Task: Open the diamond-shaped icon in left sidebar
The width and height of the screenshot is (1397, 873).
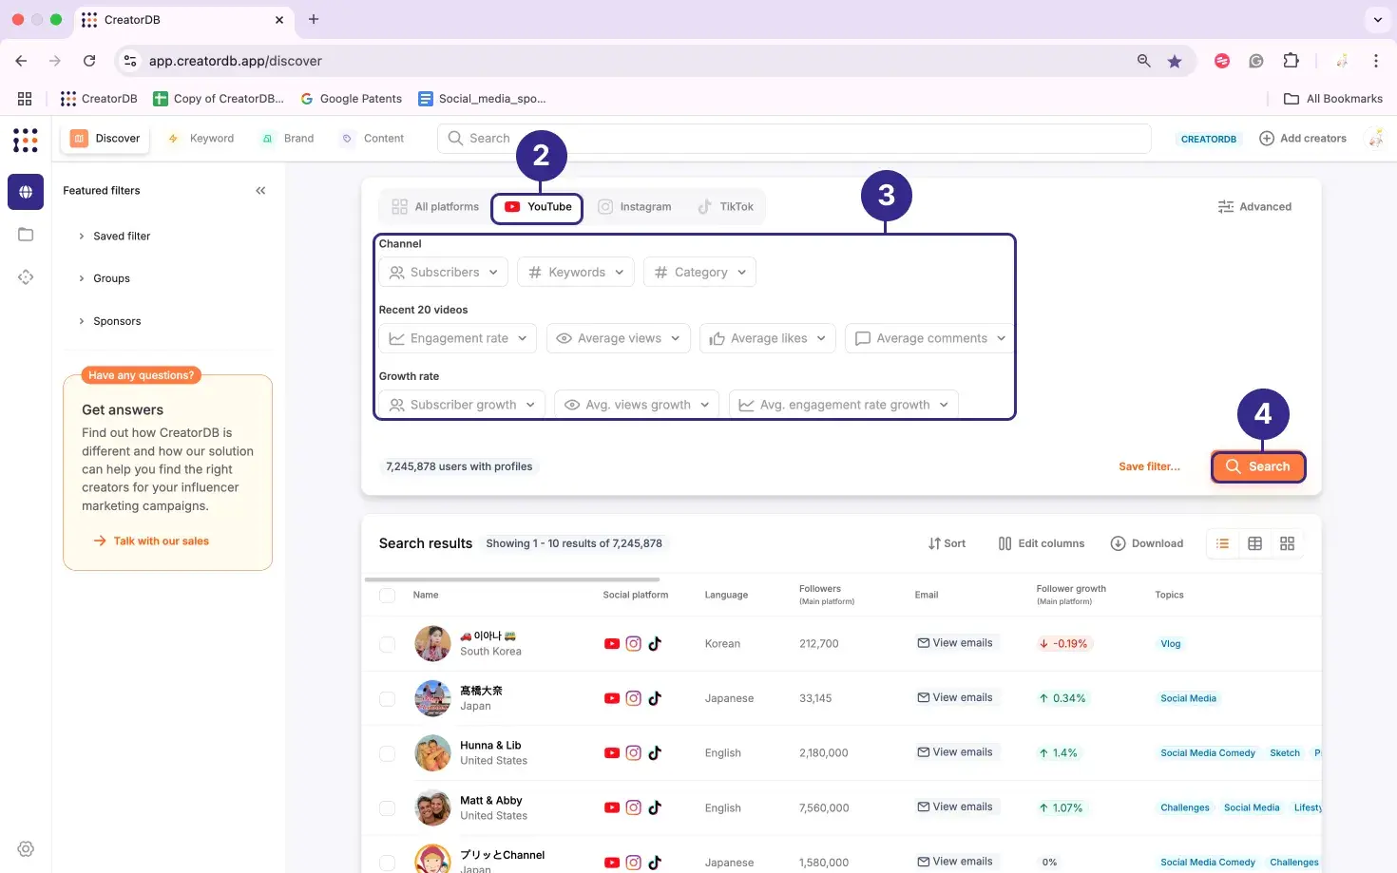Action: [x=26, y=277]
